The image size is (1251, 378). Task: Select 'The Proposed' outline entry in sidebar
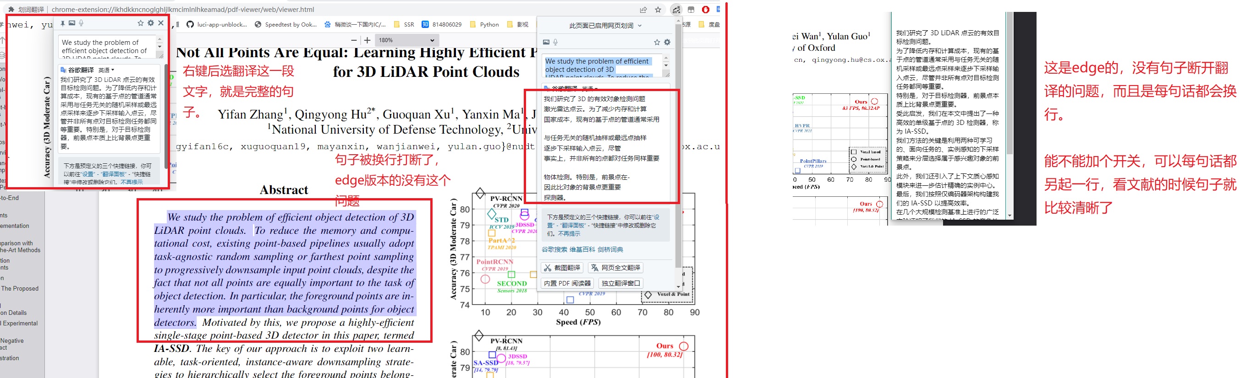pos(20,289)
